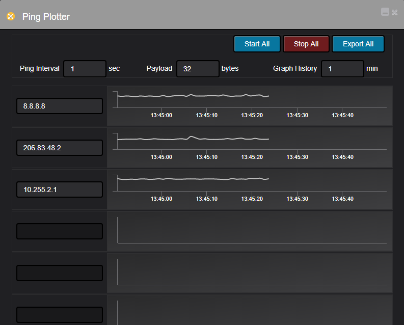Click the 206.83.48.2 latency graph line
Viewport: 404px width, 325px height.
click(x=193, y=139)
